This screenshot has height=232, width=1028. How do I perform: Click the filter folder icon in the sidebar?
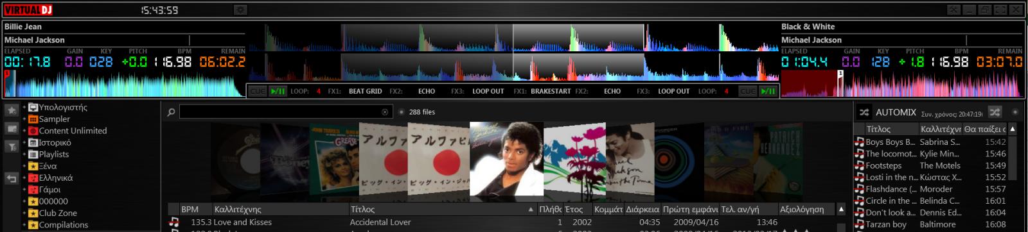pos(12,147)
